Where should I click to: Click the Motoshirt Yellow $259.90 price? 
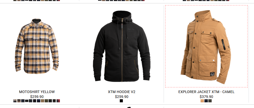[x=37, y=97]
